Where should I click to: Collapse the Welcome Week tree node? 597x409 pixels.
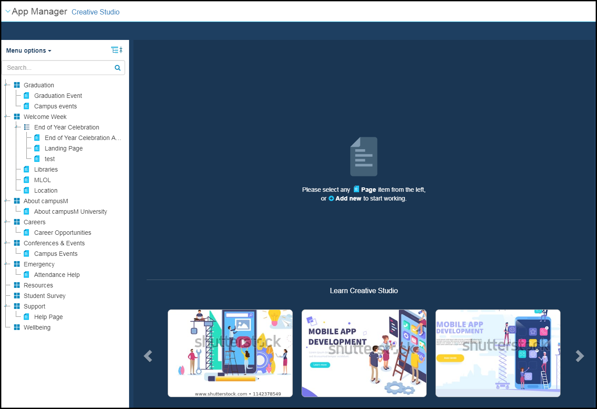[x=6, y=116]
